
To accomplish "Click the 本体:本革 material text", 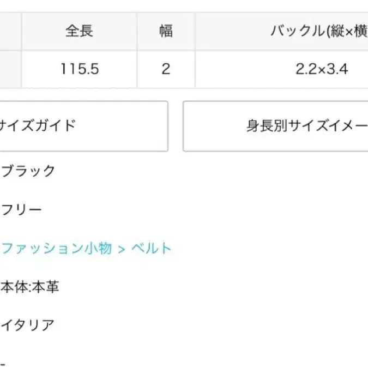I will 30,287.
